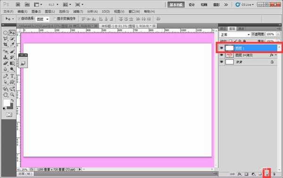
Task: Select the Path Selection tool
Action: [x=5, y=82]
